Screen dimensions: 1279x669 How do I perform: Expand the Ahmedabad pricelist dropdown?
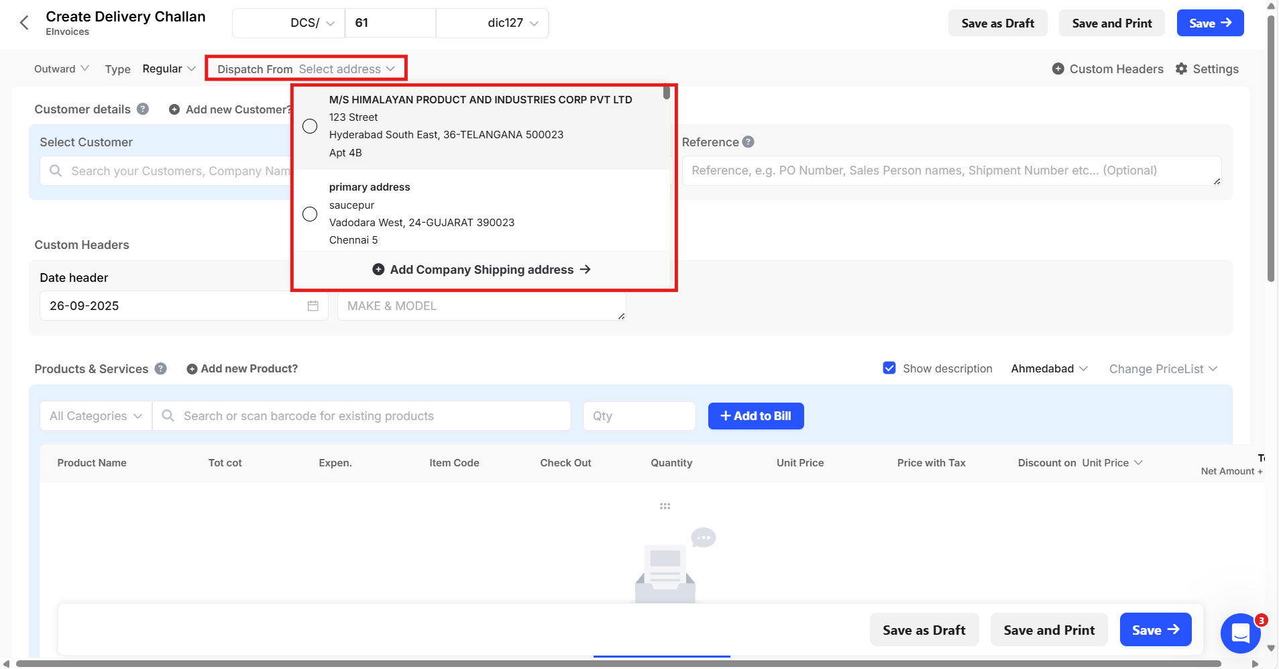click(x=1048, y=368)
